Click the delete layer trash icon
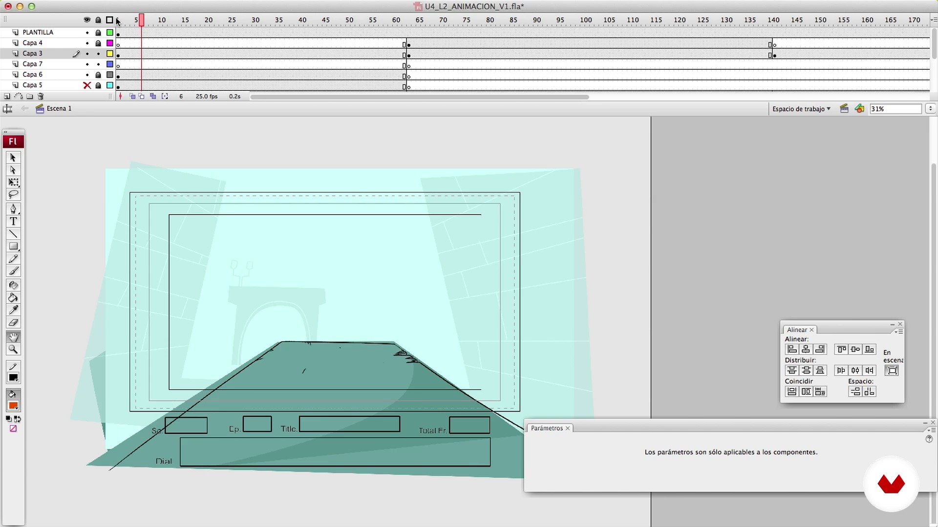Image resolution: width=938 pixels, height=527 pixels. [41, 97]
